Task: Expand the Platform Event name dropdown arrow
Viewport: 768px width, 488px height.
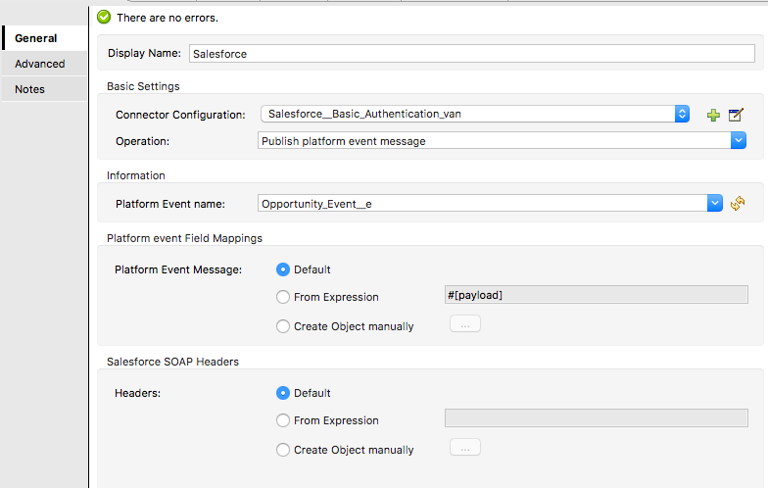Action: [715, 203]
